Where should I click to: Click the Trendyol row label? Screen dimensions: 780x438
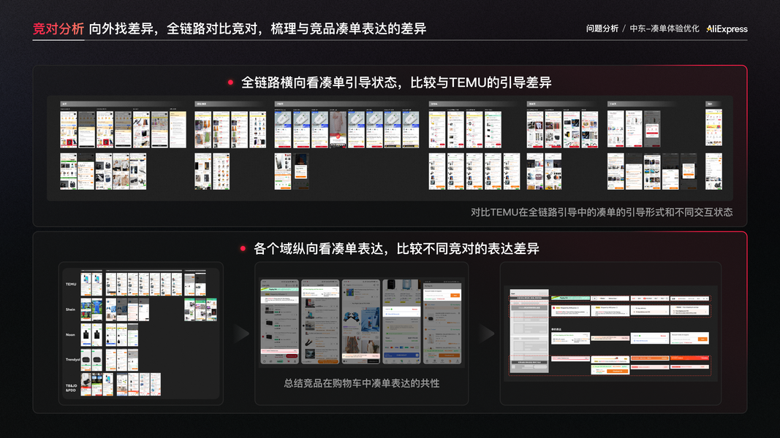pyautogui.click(x=72, y=360)
